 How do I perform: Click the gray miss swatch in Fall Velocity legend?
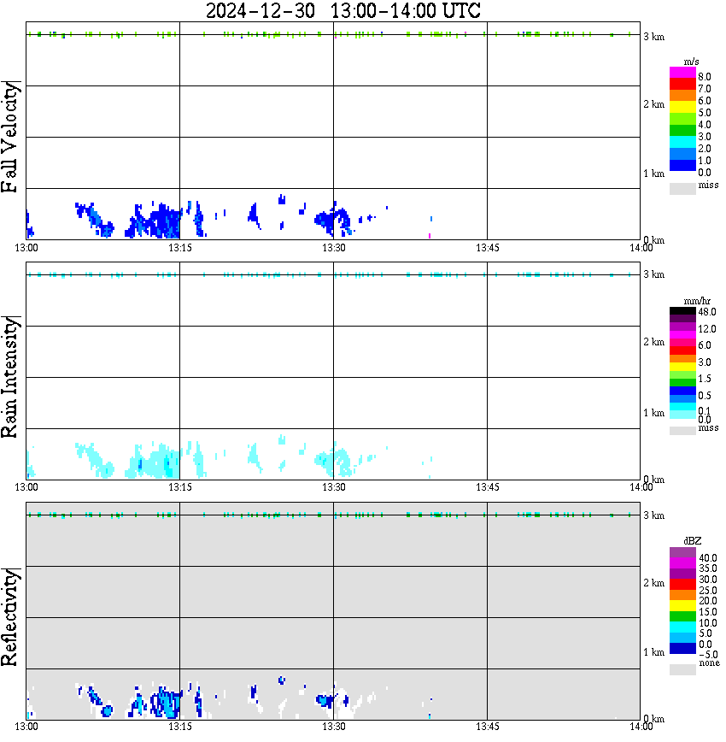tap(683, 189)
